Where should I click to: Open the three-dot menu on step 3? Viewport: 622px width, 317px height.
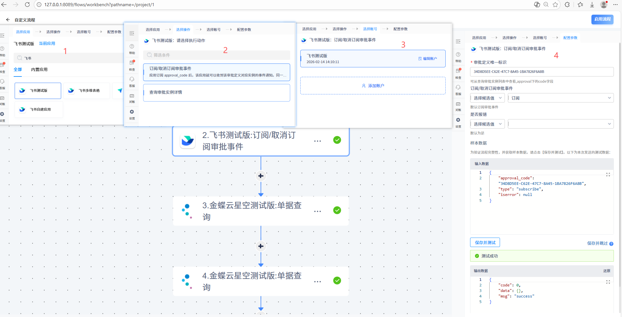coord(318,212)
